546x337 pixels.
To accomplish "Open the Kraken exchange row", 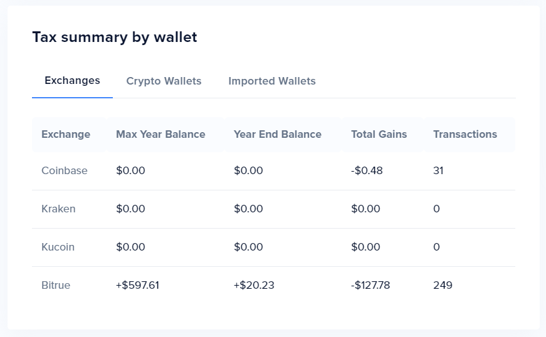I will pyautogui.click(x=58, y=209).
